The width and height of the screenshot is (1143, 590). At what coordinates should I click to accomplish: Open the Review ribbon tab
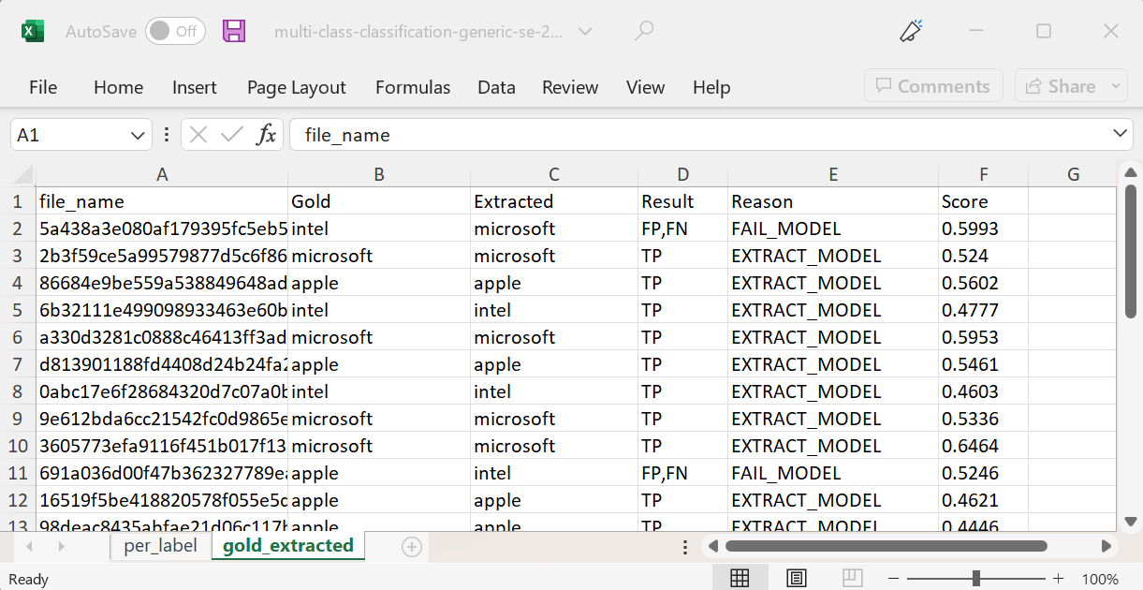click(570, 87)
